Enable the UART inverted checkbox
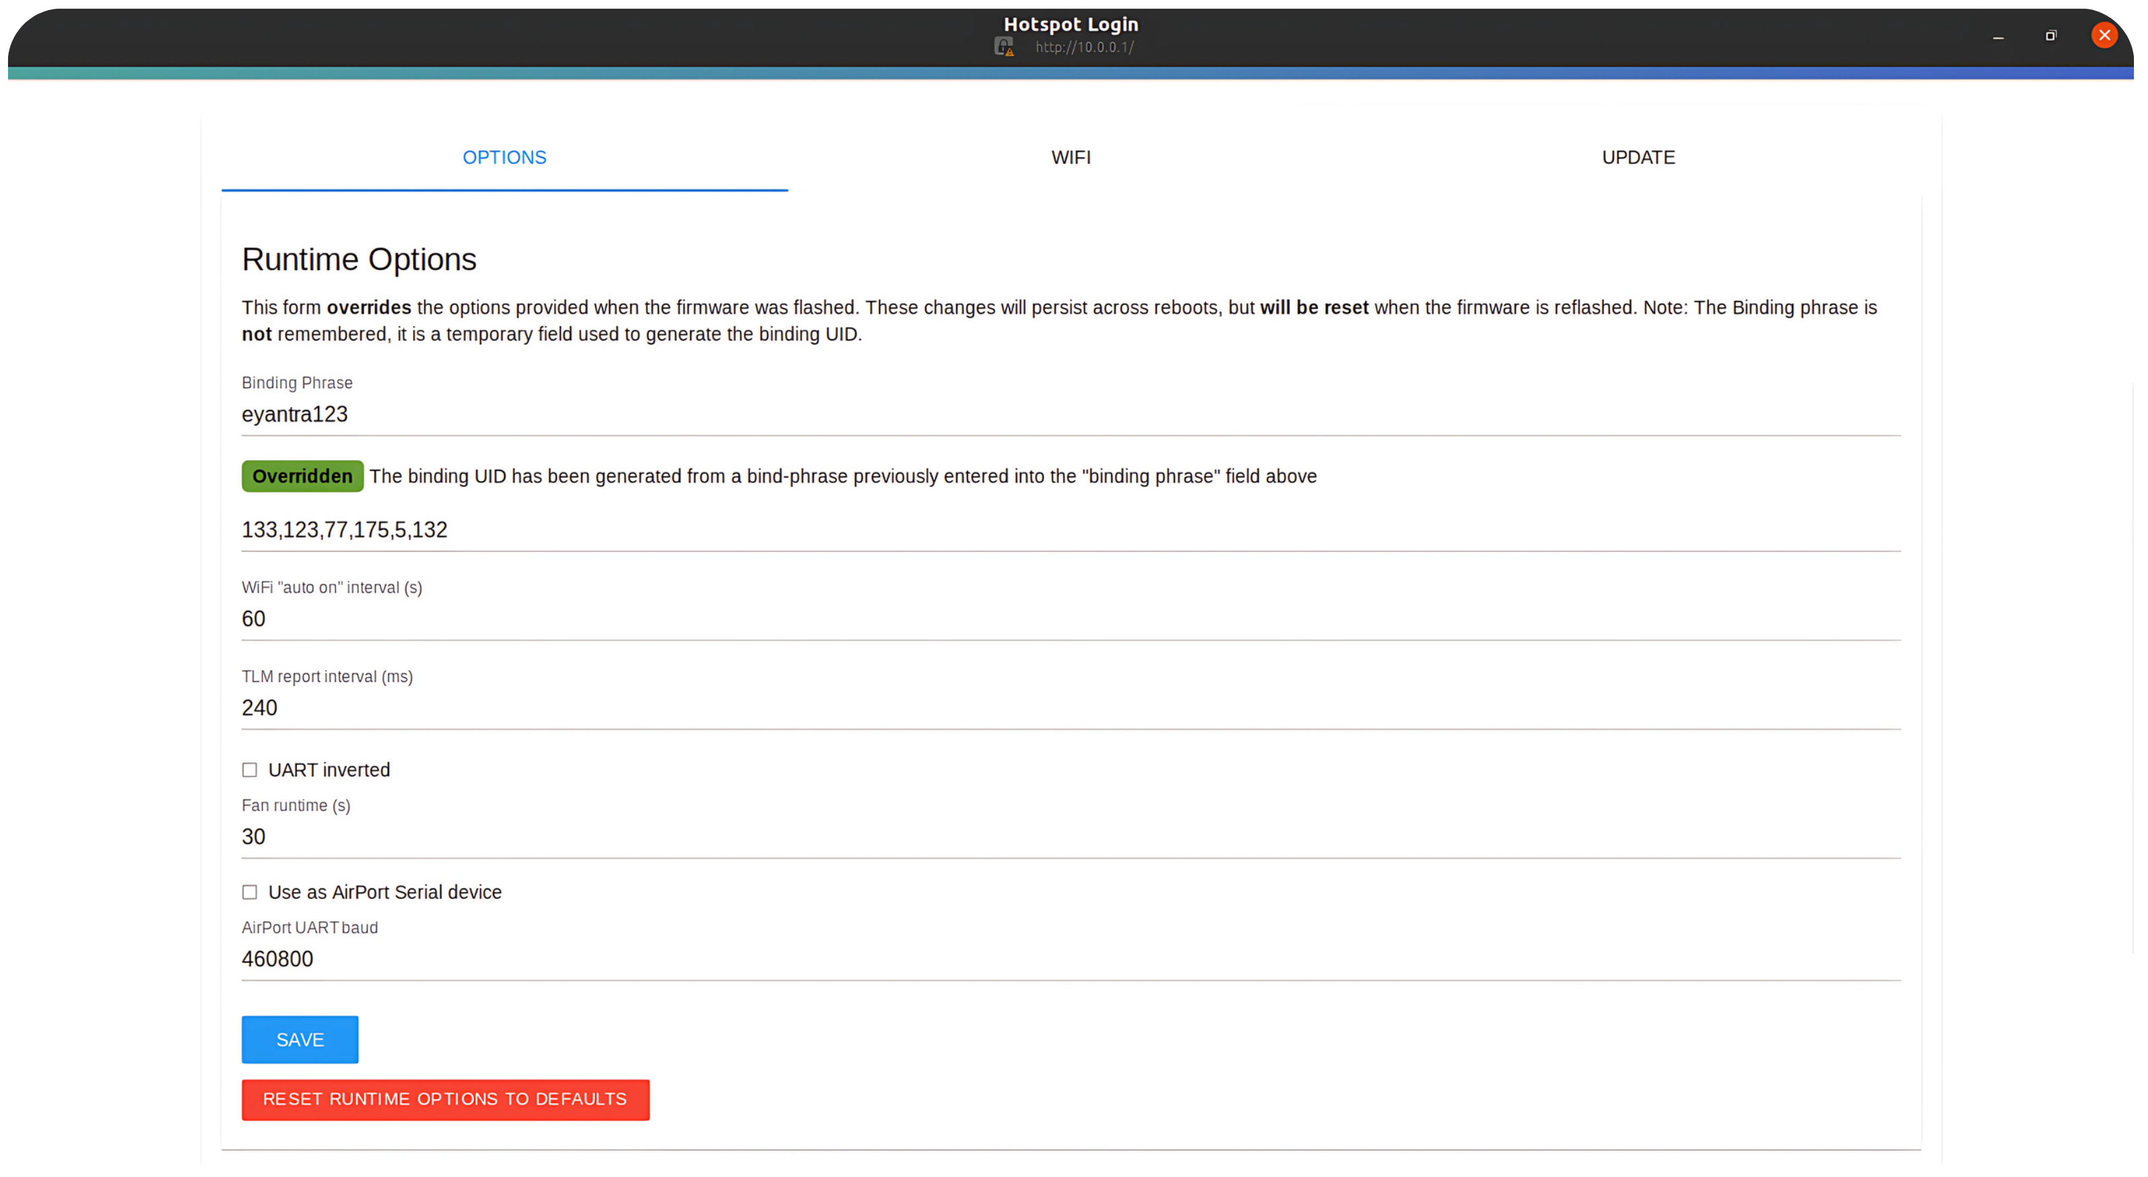 pos(249,770)
